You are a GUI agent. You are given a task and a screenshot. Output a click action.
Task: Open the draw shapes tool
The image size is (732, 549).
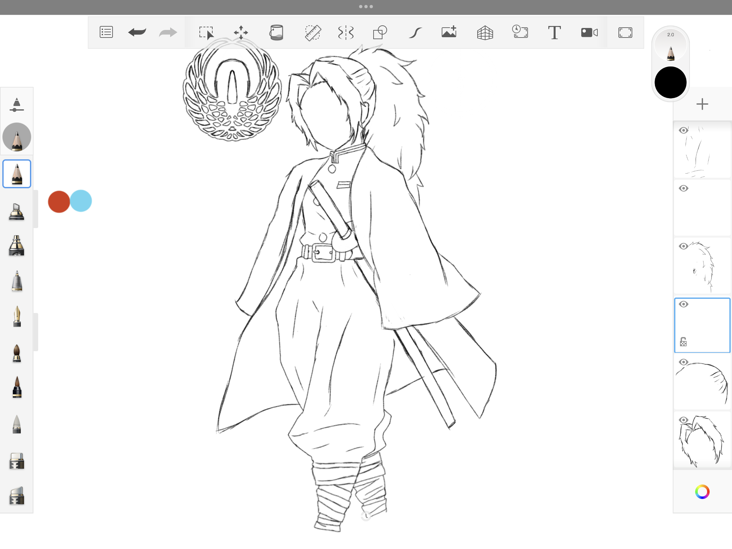[380, 33]
